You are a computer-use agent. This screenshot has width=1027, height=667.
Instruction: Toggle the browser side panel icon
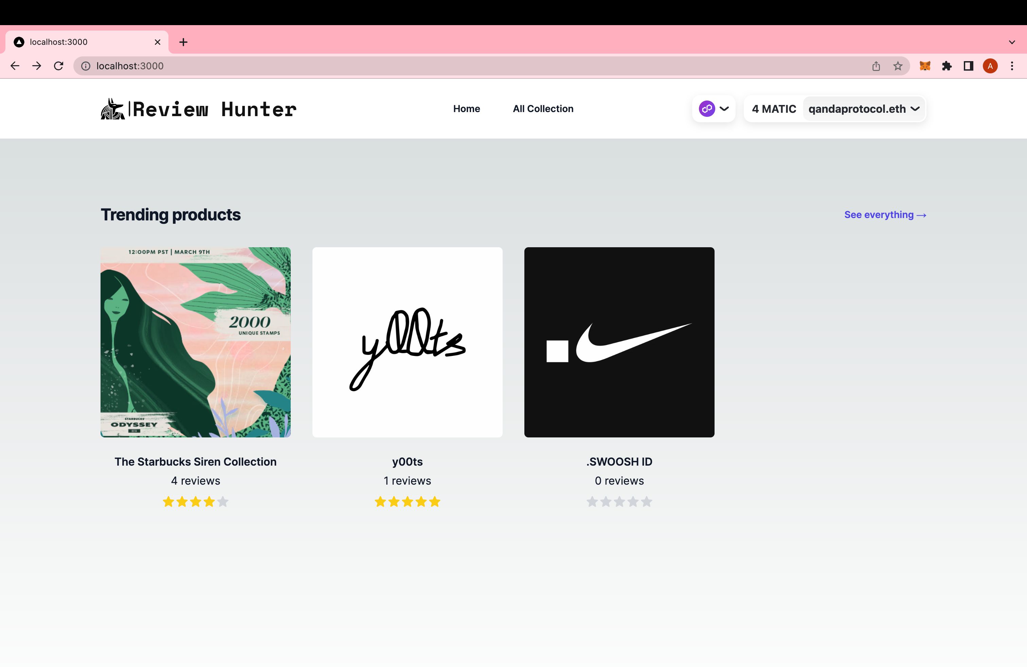pos(968,66)
